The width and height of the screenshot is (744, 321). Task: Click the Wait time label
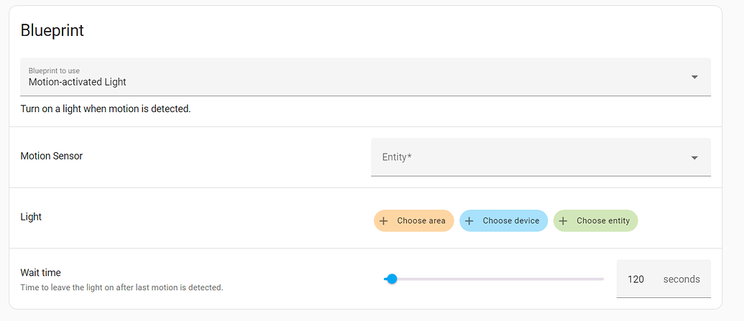coord(41,273)
